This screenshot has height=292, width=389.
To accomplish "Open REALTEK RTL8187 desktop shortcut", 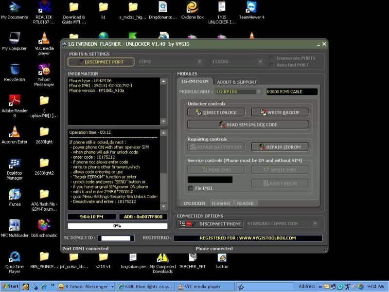I will coord(44,13).
